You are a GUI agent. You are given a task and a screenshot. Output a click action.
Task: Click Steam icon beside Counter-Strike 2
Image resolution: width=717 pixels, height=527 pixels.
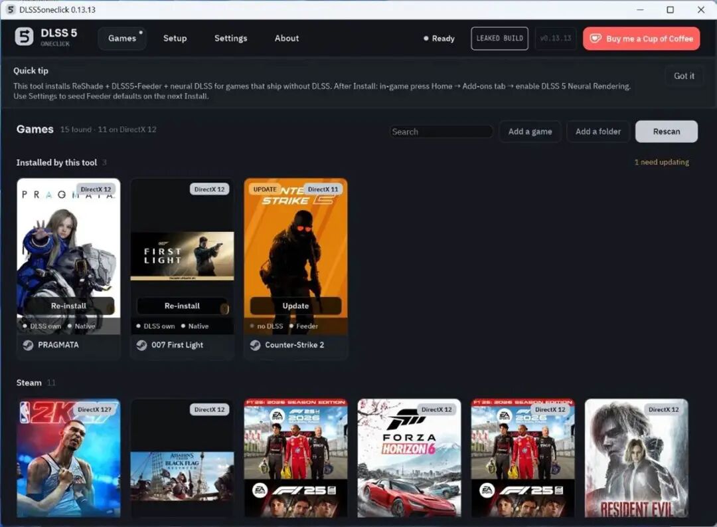255,345
